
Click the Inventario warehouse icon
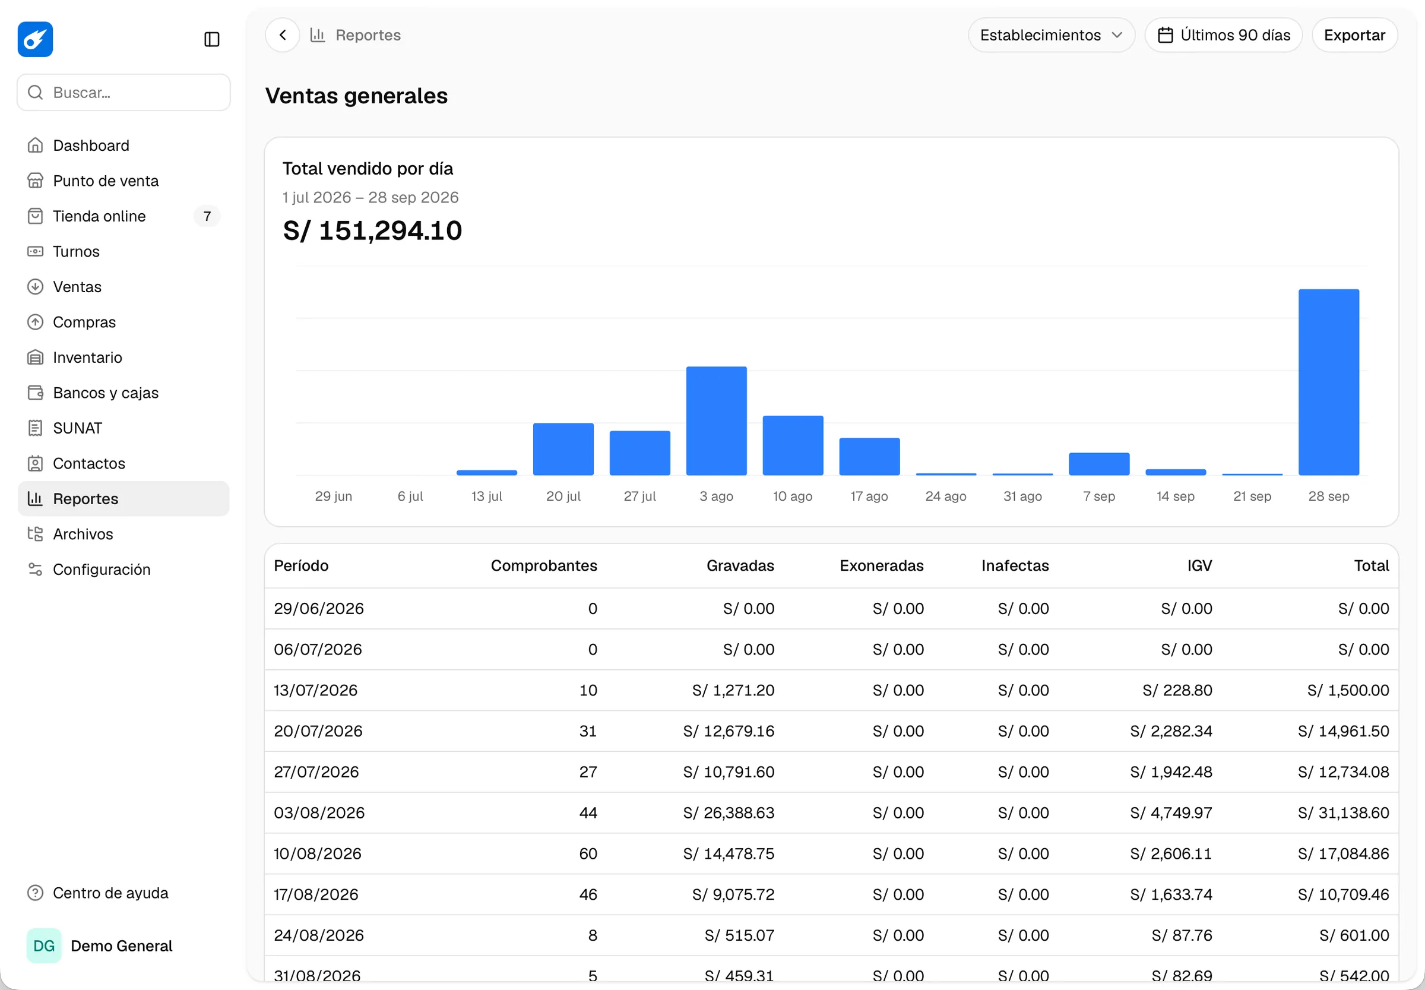click(36, 358)
